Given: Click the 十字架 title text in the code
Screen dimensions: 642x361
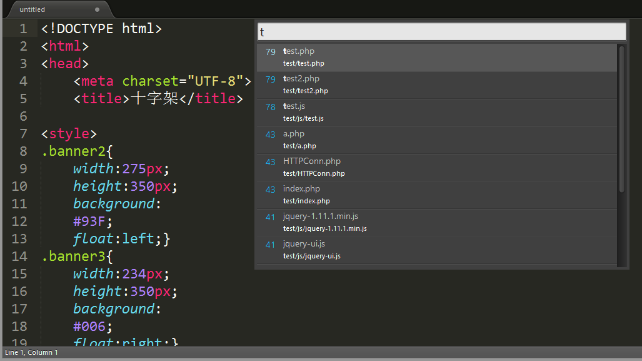Looking at the screenshot, I should (154, 98).
